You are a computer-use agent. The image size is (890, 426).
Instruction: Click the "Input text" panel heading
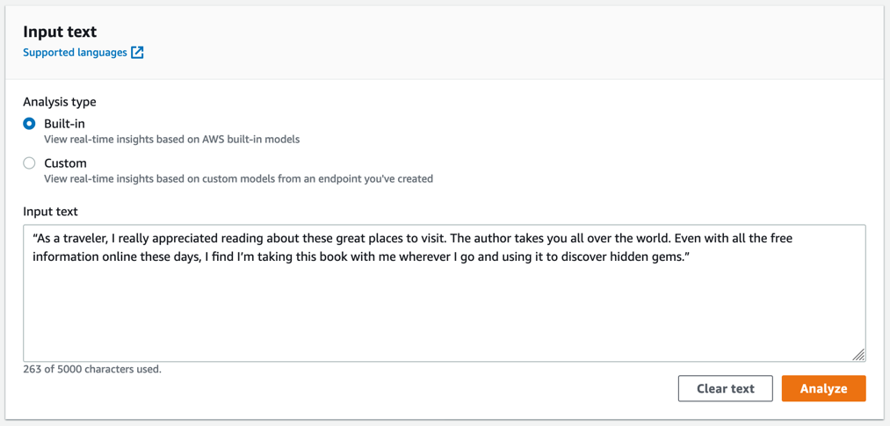pos(60,32)
